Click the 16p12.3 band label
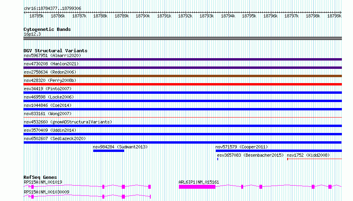This screenshot has width=353, height=201. (x=32, y=34)
